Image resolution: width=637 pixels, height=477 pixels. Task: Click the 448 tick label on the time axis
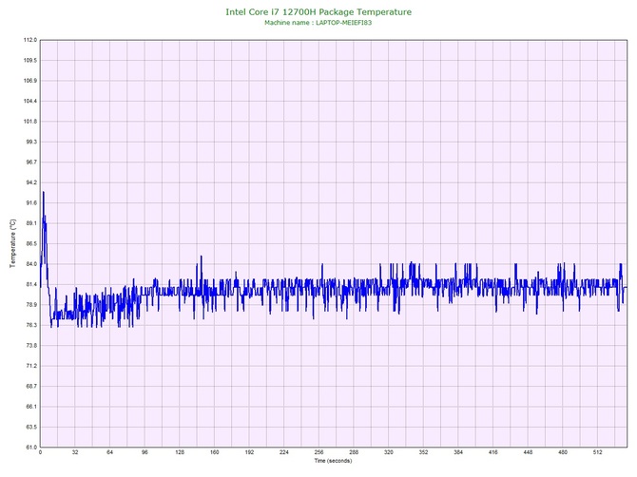[x=528, y=452]
